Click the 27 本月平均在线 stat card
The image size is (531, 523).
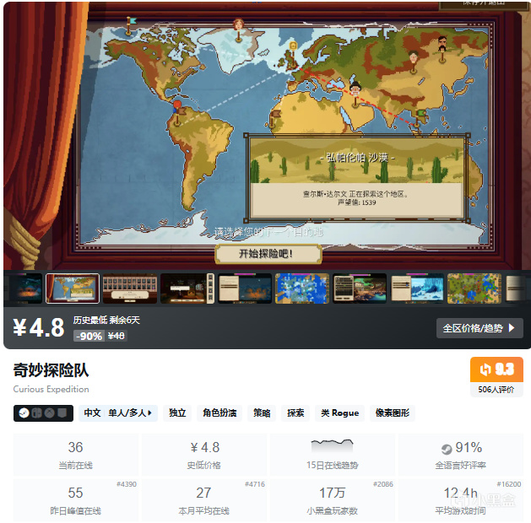pyautogui.click(x=203, y=500)
